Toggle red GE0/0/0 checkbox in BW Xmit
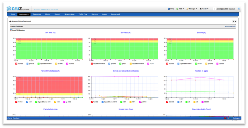The height and width of the screenshot is (128, 248). click(16, 63)
